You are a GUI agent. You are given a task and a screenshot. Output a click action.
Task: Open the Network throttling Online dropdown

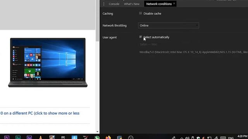click(x=169, y=25)
